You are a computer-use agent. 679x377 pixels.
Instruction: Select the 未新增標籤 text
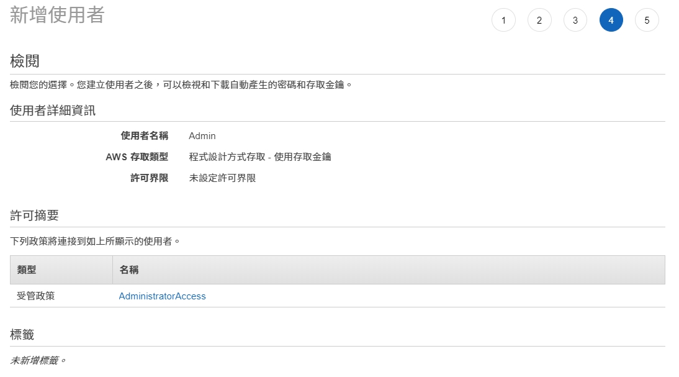(x=38, y=360)
